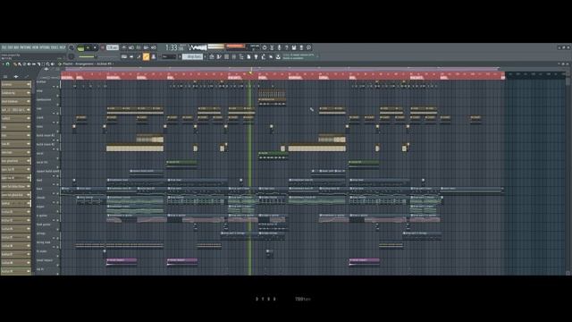Open the ADD menu

pos(16,47)
